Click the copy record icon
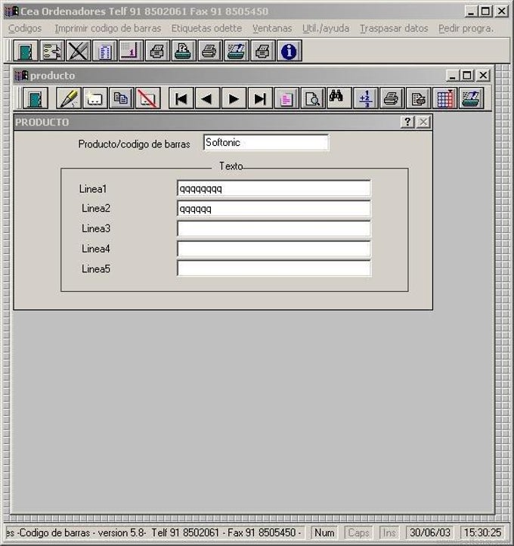This screenshot has width=514, height=546. (x=121, y=98)
